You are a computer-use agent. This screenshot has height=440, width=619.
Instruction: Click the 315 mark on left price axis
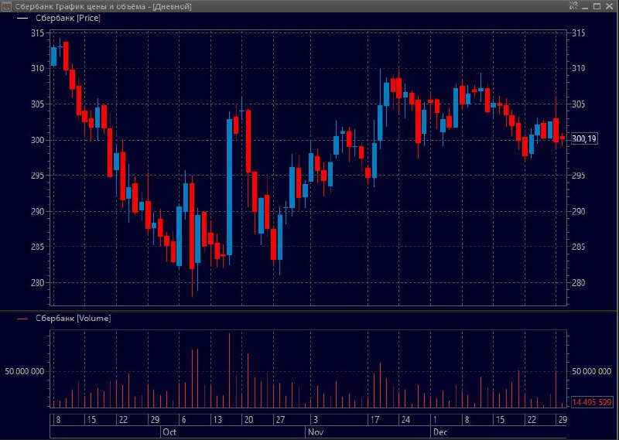click(x=36, y=32)
